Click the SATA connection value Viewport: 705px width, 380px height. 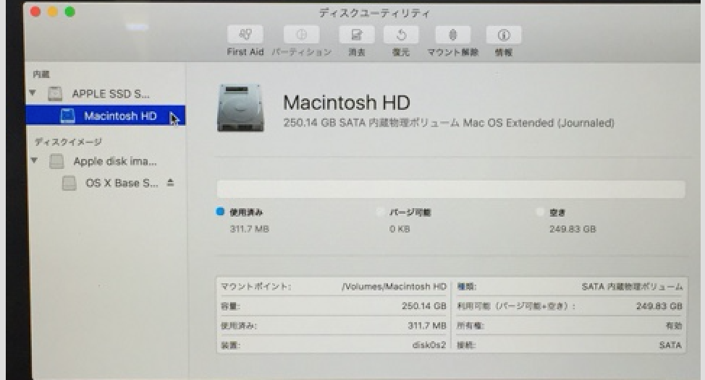670,345
